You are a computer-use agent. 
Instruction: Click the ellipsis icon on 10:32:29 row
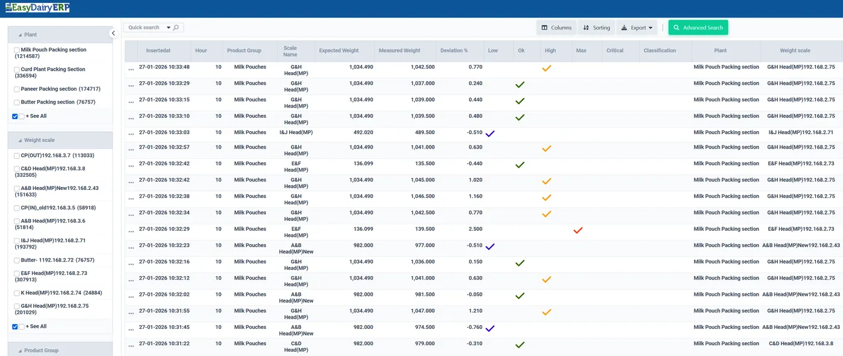(131, 232)
